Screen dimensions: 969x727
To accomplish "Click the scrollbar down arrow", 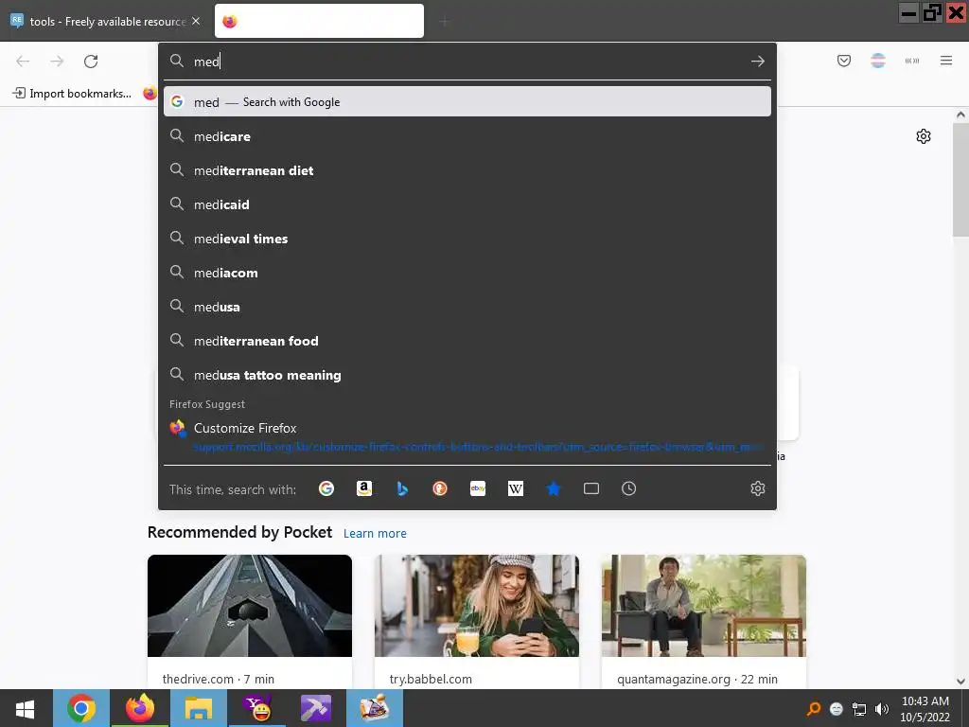I will pos(960,682).
